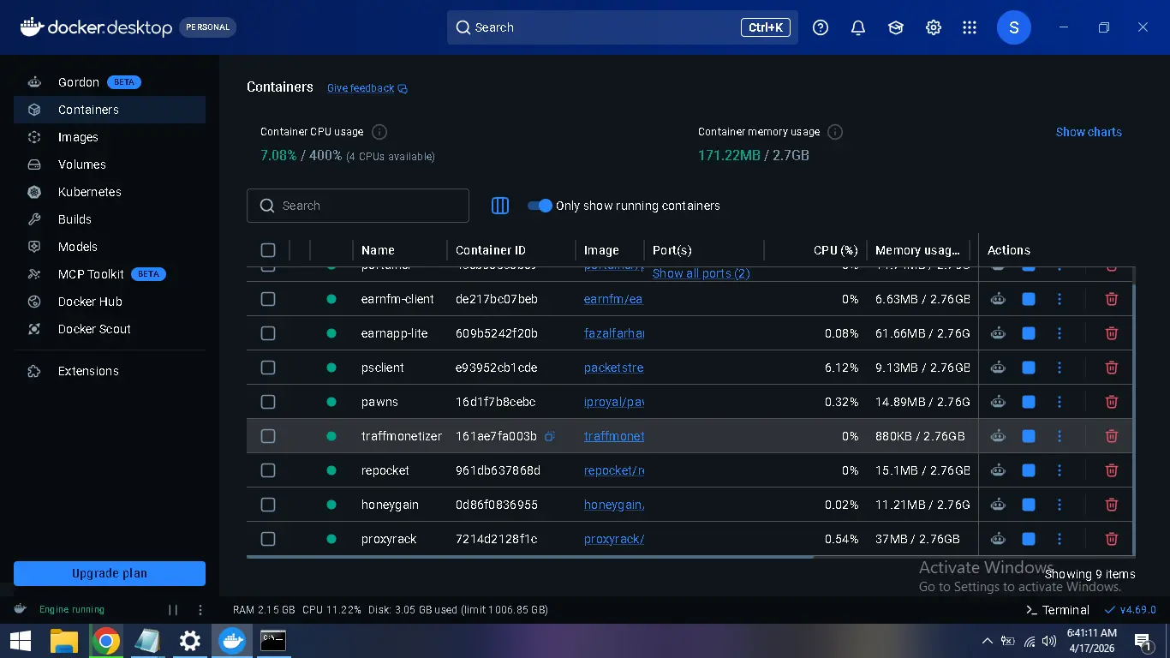
Task: Open more actions menu for earnapp-lite
Action: coord(1060,333)
